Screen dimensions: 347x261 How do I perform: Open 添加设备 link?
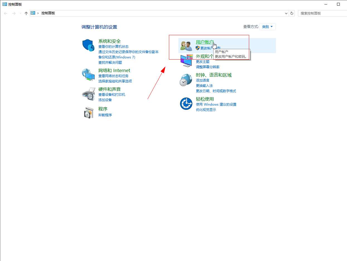click(x=105, y=100)
